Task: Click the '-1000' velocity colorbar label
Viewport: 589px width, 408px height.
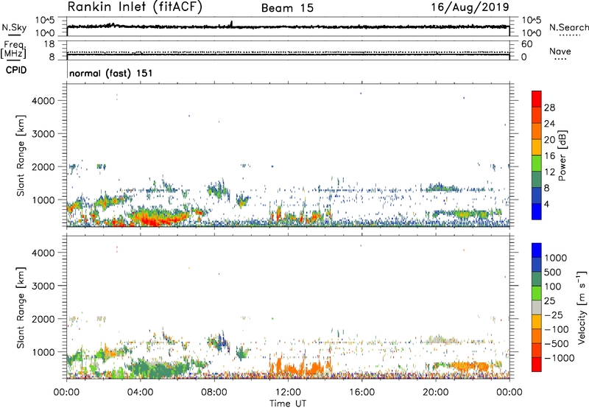Action: click(x=559, y=358)
